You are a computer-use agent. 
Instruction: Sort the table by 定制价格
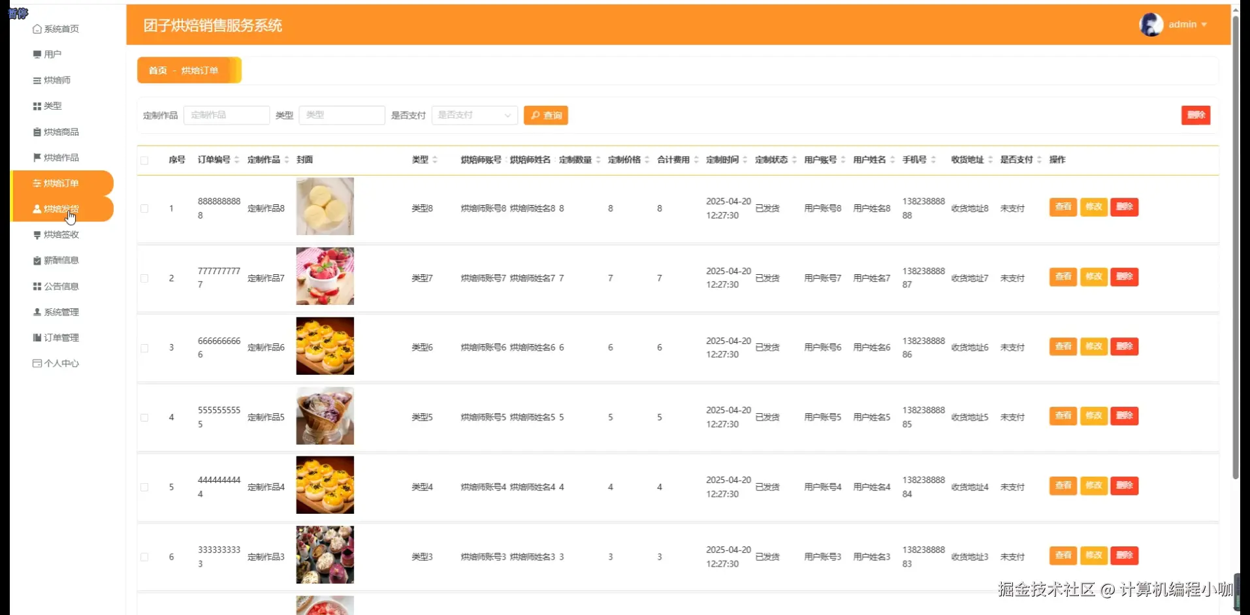[x=647, y=160]
